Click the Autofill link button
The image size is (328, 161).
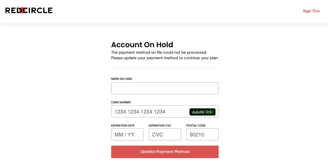click(x=202, y=112)
